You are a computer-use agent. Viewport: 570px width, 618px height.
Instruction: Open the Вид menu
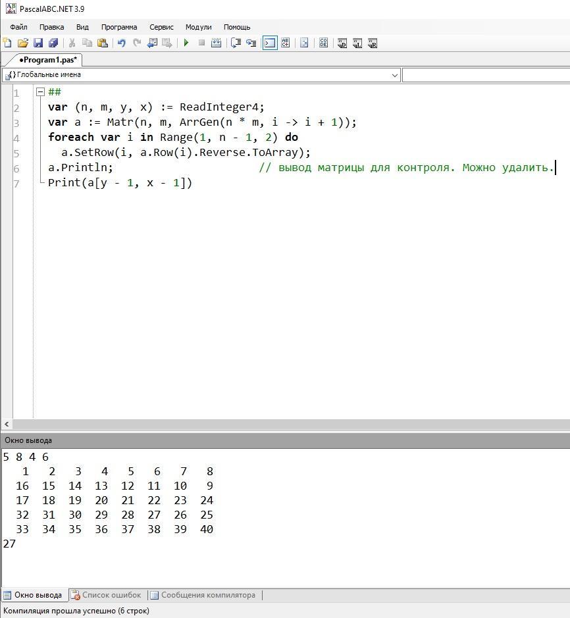click(82, 27)
